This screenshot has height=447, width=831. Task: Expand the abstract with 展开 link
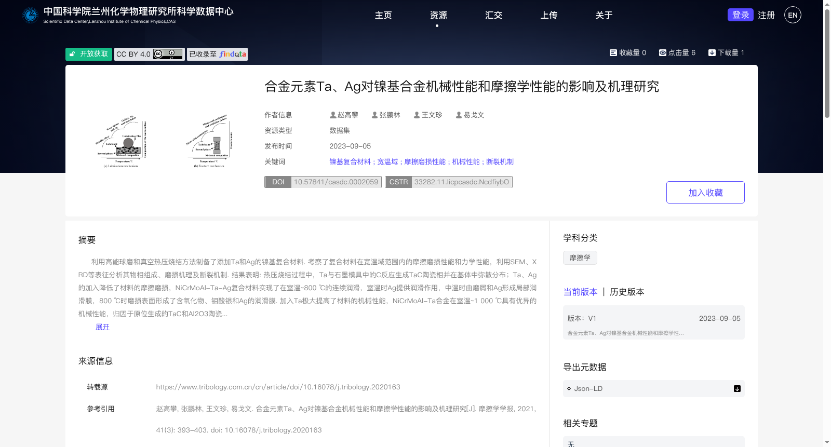[x=102, y=327]
